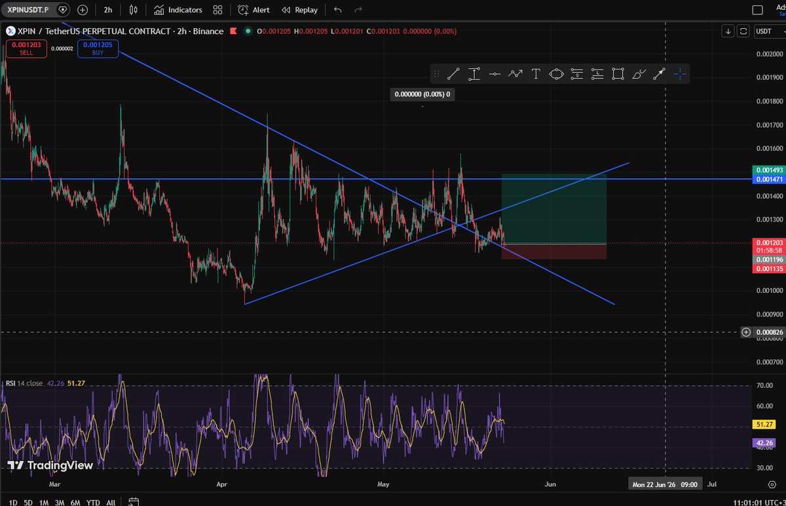Open the 2h interval selector
This screenshot has height=506, width=786.
(x=107, y=10)
